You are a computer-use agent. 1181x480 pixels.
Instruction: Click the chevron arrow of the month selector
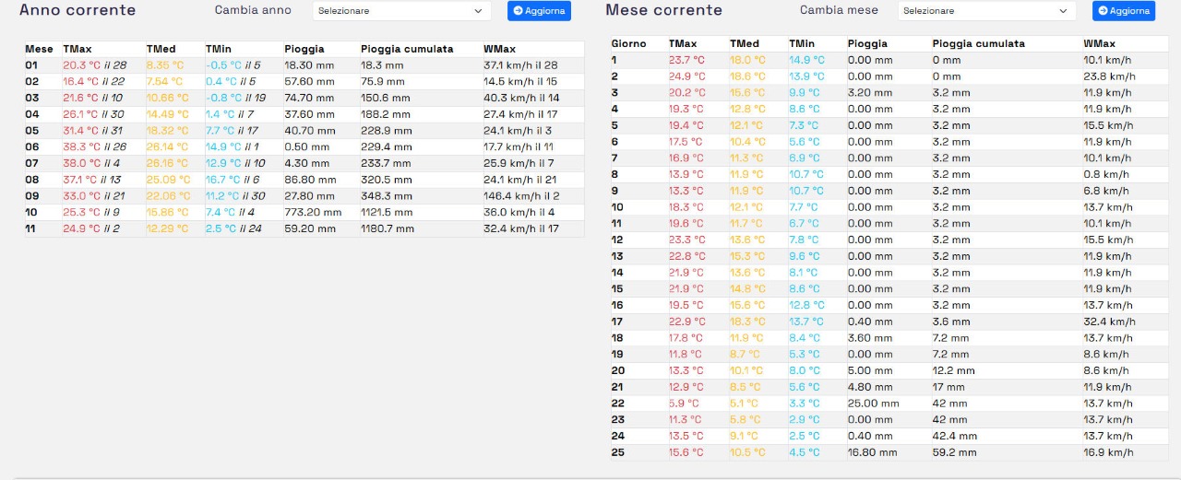click(1063, 11)
